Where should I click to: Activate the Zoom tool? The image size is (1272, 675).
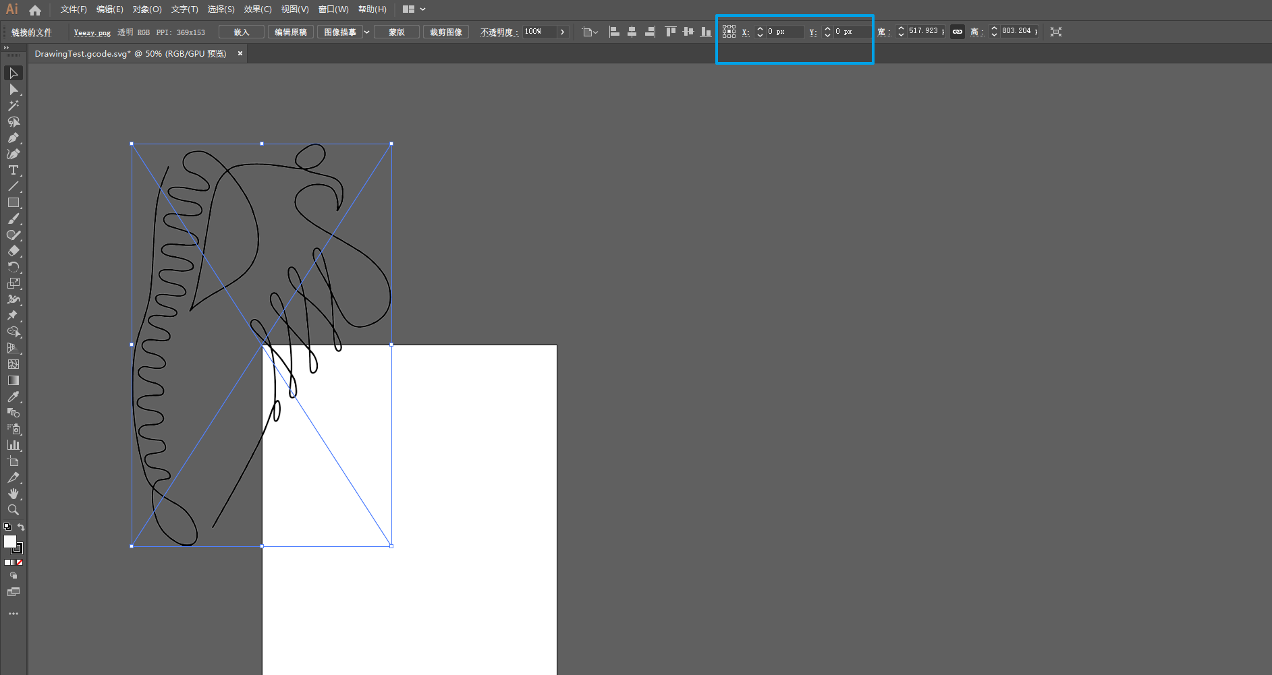13,510
